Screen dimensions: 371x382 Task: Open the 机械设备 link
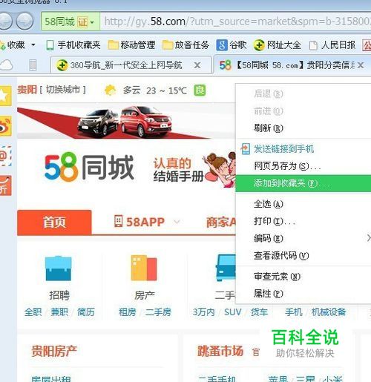[329, 312]
